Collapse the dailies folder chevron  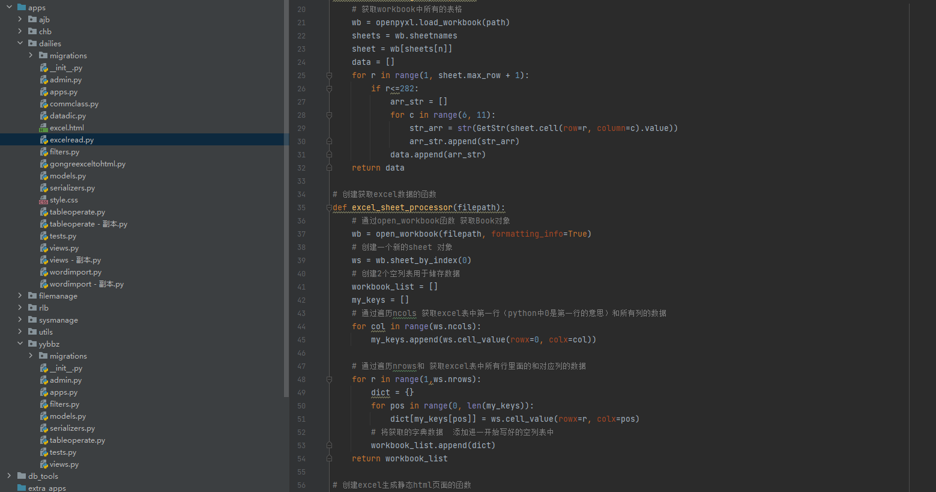pyautogui.click(x=20, y=43)
